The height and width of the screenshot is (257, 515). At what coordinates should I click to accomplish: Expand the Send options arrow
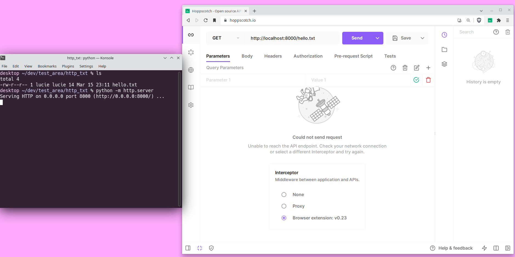377,38
